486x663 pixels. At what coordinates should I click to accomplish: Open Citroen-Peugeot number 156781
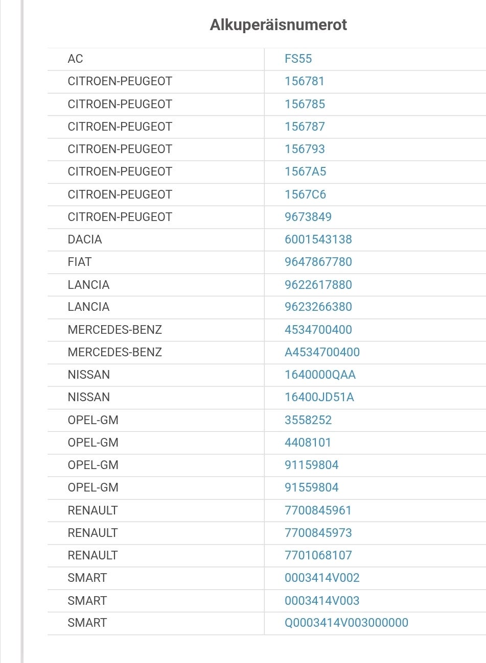point(305,81)
